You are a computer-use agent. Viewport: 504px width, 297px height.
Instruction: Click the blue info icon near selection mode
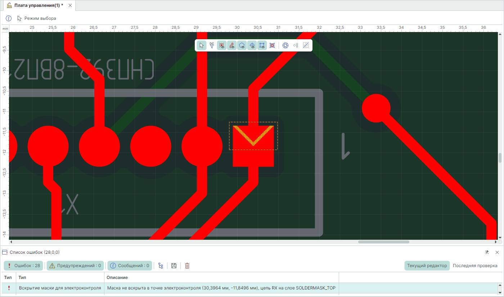click(9, 18)
